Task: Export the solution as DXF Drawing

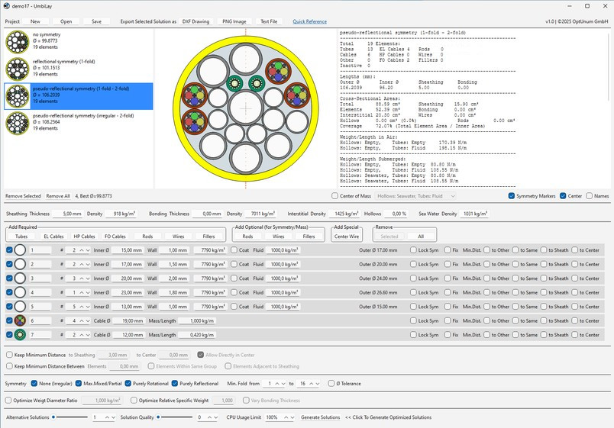Action: click(196, 21)
